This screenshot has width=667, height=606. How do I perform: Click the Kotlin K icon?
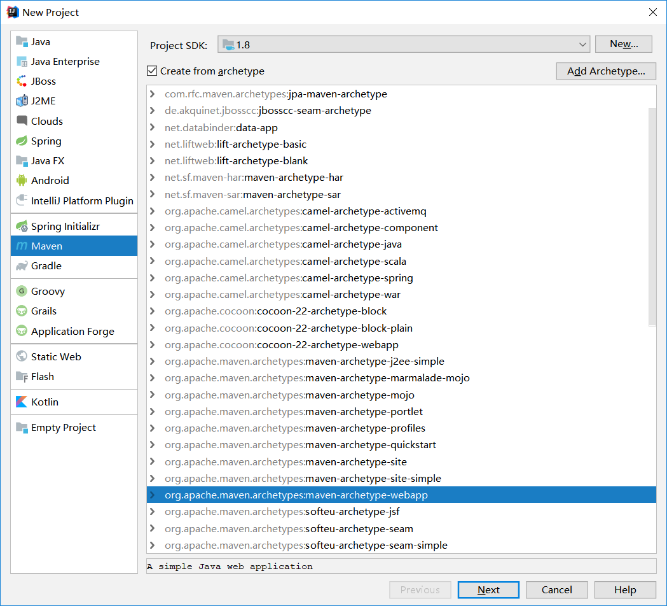pyautogui.click(x=22, y=402)
